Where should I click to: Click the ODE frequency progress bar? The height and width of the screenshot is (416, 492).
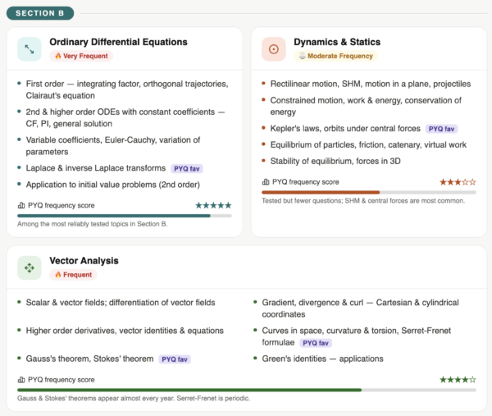[125, 216]
